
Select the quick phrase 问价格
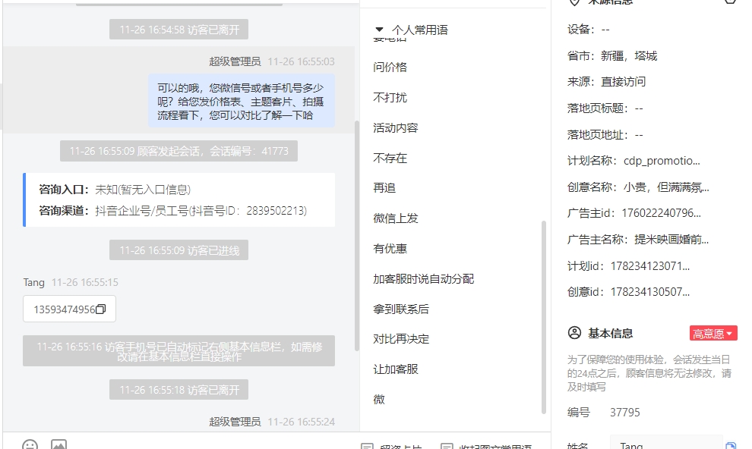pyautogui.click(x=390, y=67)
